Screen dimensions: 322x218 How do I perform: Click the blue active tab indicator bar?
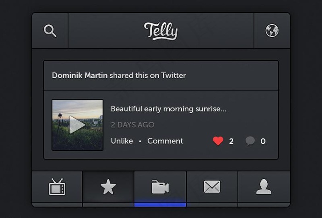pyautogui.click(x=160, y=204)
